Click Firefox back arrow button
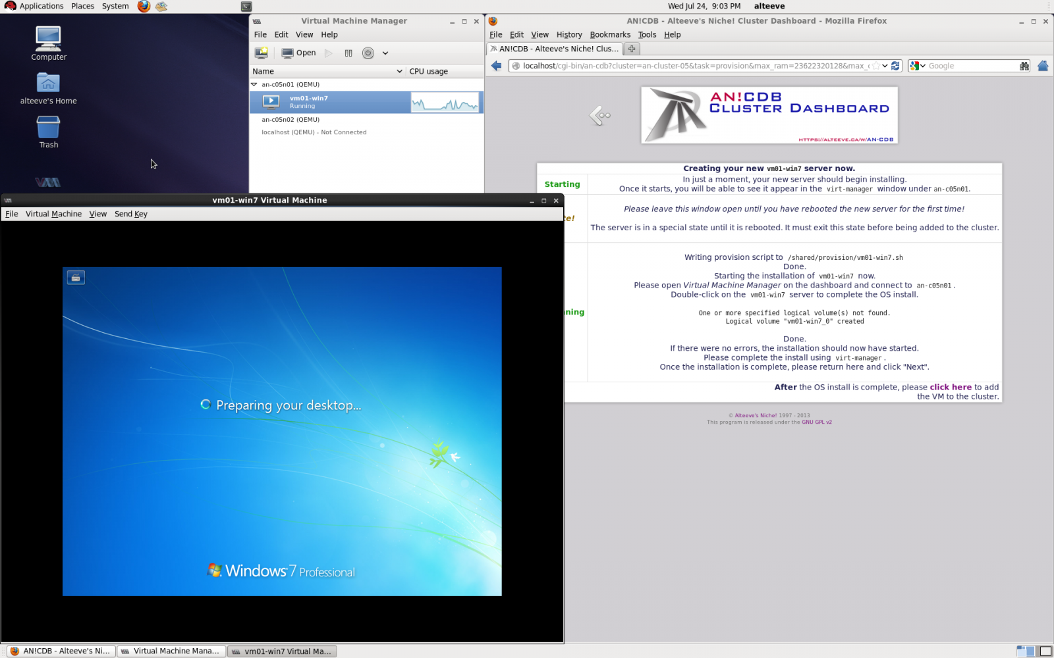1054x658 pixels. [x=497, y=66]
